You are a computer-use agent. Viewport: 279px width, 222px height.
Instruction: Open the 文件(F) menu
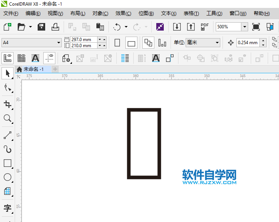[11, 13]
